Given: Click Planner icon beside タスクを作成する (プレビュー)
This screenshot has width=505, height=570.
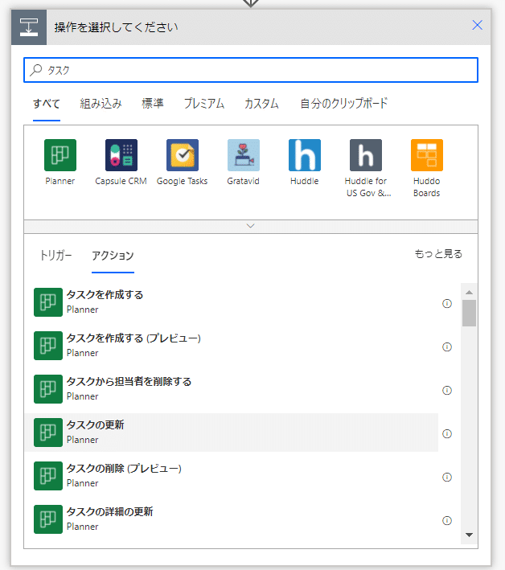Looking at the screenshot, I should coord(48,346).
